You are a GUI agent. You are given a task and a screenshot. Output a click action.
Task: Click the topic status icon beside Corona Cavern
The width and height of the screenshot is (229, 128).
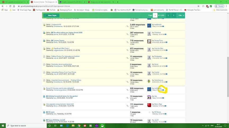[x=44, y=41]
